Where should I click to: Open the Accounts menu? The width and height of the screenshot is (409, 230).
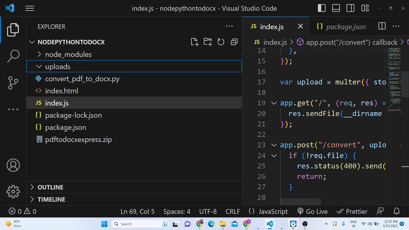(13, 165)
